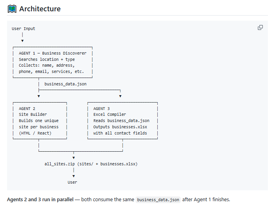Click the map emoji beside Architecture
This screenshot has width=273, height=209.
point(12,9)
